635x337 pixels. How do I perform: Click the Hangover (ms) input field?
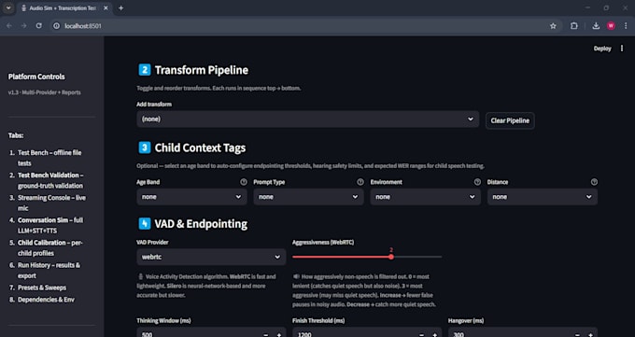click(510, 333)
